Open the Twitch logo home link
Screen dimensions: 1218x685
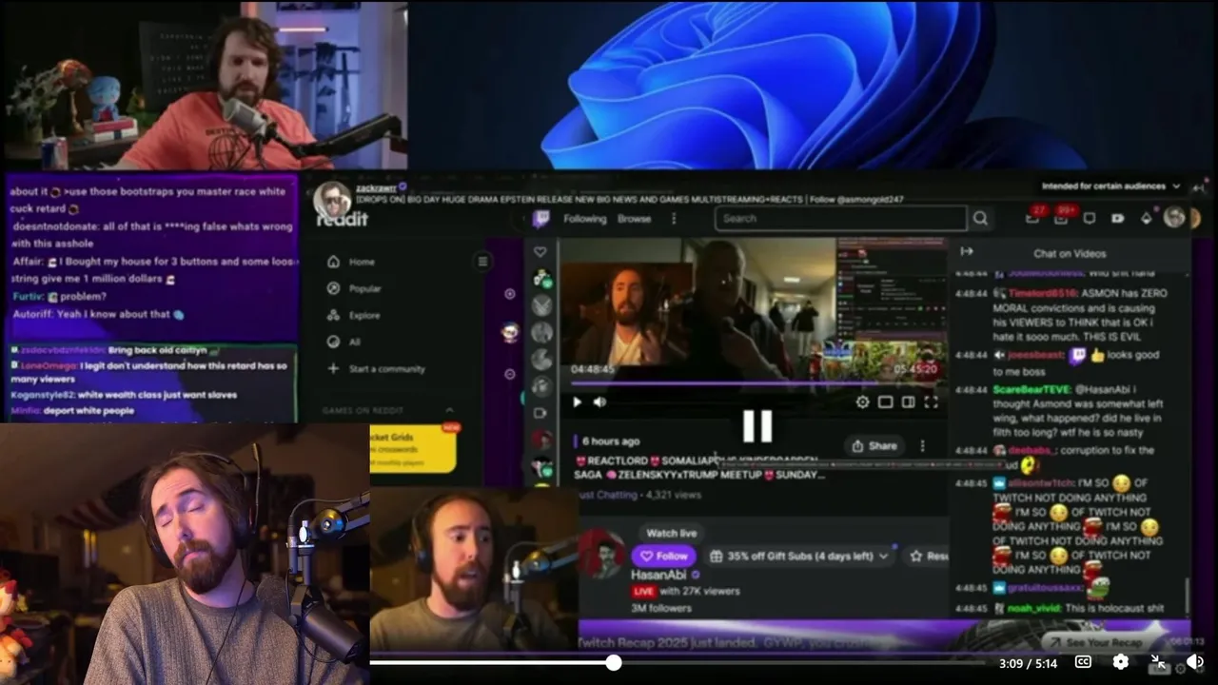pos(540,219)
